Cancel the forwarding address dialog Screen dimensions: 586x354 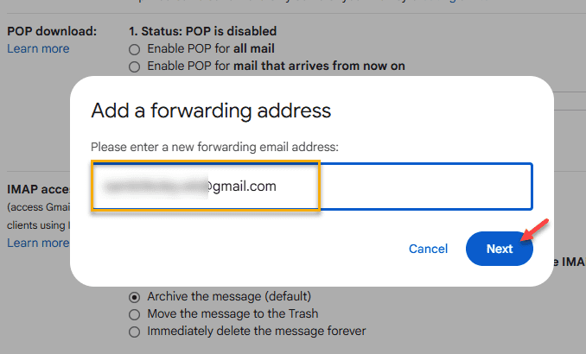click(x=428, y=249)
